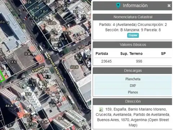Close the Información panel
The height and width of the screenshot is (130, 173).
(x=169, y=6)
